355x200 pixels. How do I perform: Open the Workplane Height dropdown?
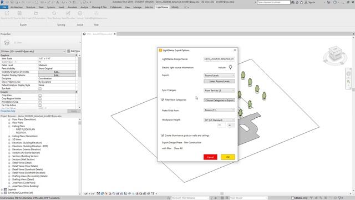(x=219, y=120)
